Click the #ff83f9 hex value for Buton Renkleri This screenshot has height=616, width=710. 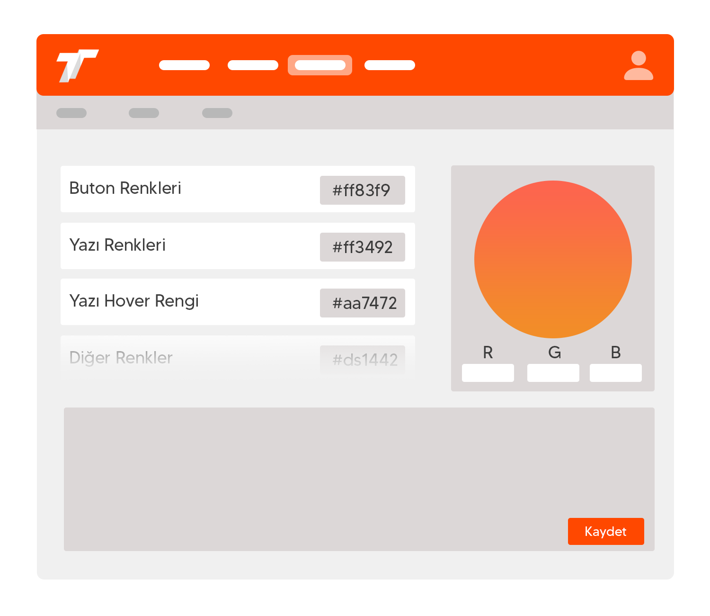(362, 190)
